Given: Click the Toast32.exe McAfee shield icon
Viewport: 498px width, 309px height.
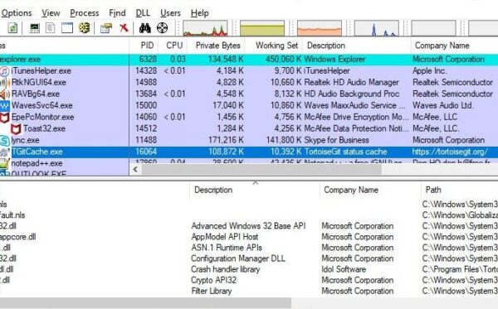Looking at the screenshot, I should 16,129.
